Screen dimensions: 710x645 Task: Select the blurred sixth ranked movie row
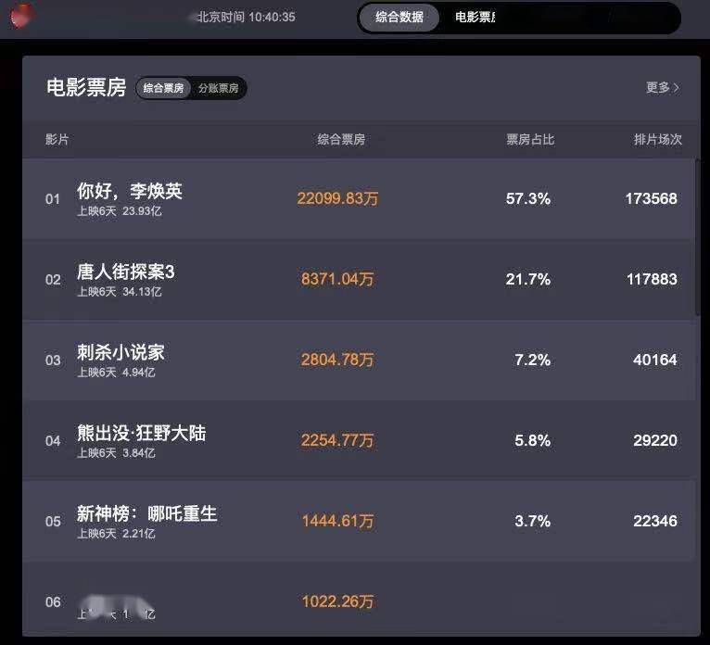(x=359, y=601)
